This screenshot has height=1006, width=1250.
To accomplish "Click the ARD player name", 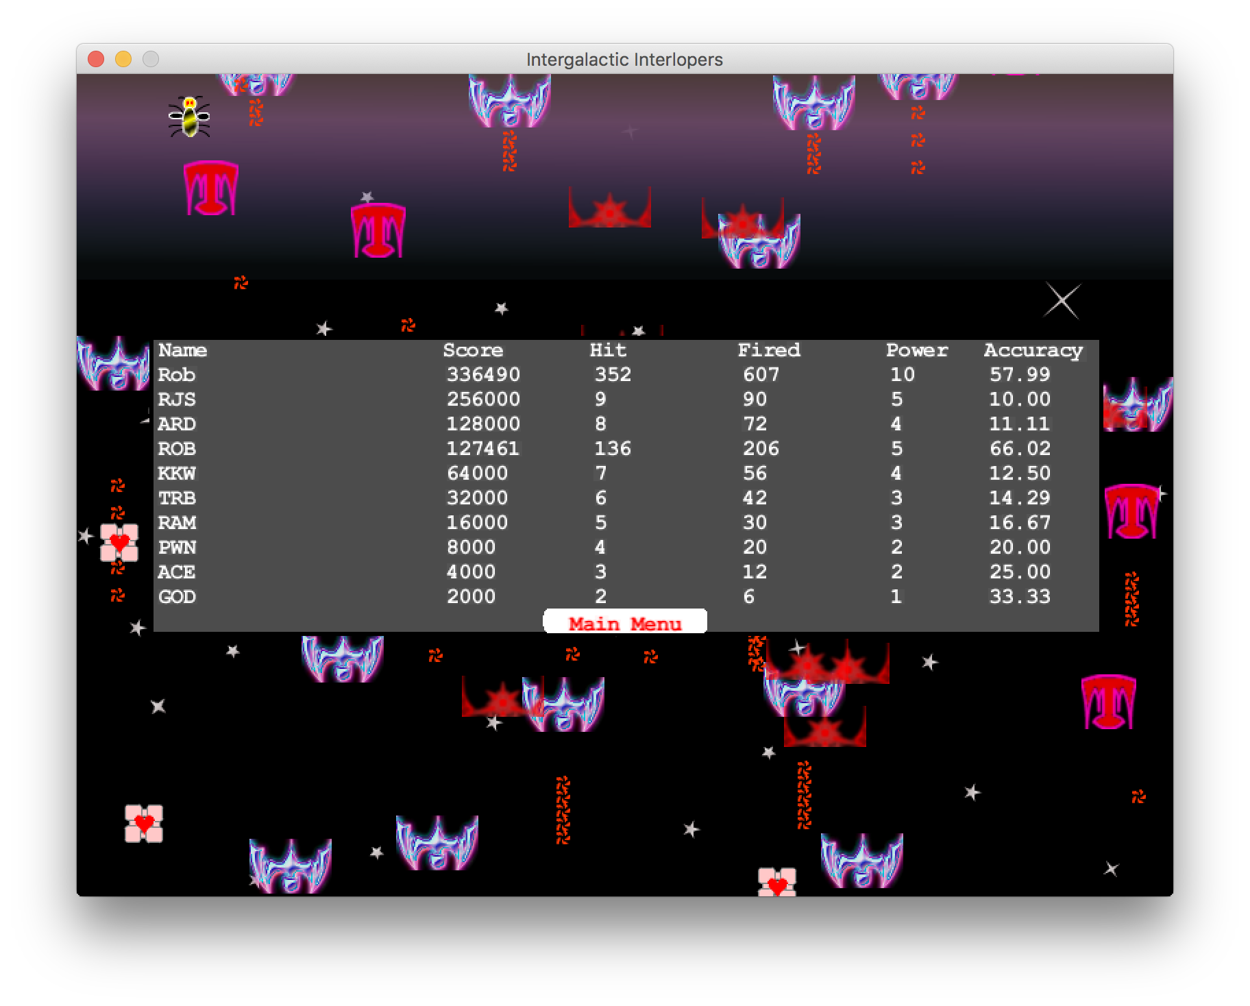I will tap(177, 424).
